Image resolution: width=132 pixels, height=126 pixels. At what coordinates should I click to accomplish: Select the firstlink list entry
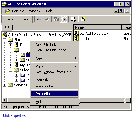coord(85,39)
